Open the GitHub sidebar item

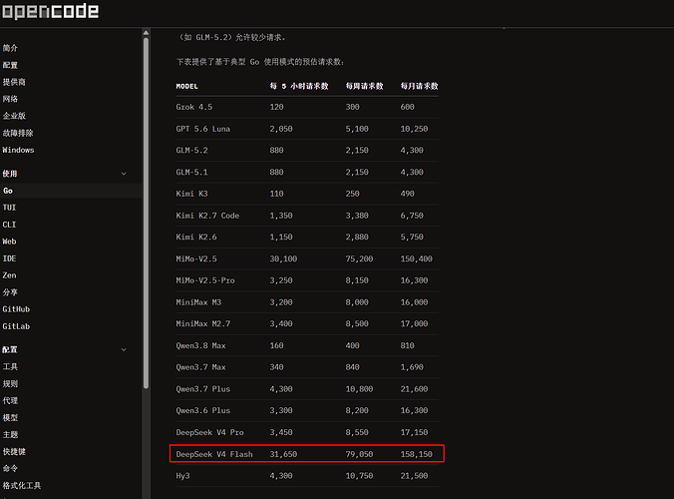click(x=16, y=309)
